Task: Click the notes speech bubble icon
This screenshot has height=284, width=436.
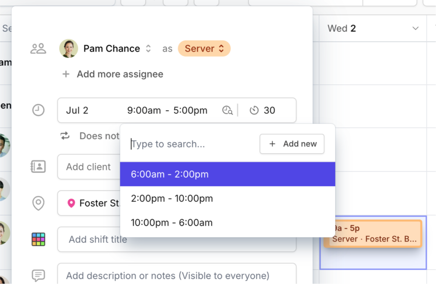Action: click(x=38, y=275)
